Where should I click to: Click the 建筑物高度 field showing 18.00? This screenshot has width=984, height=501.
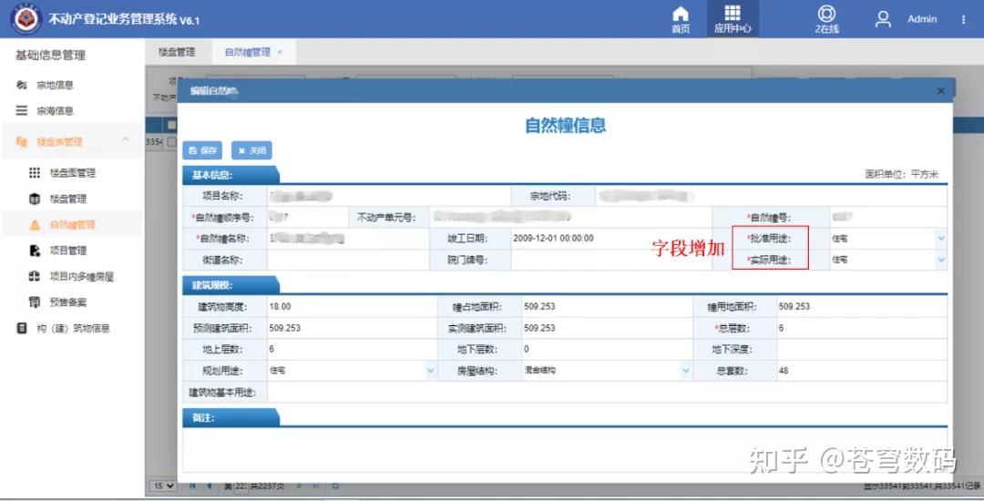352,307
